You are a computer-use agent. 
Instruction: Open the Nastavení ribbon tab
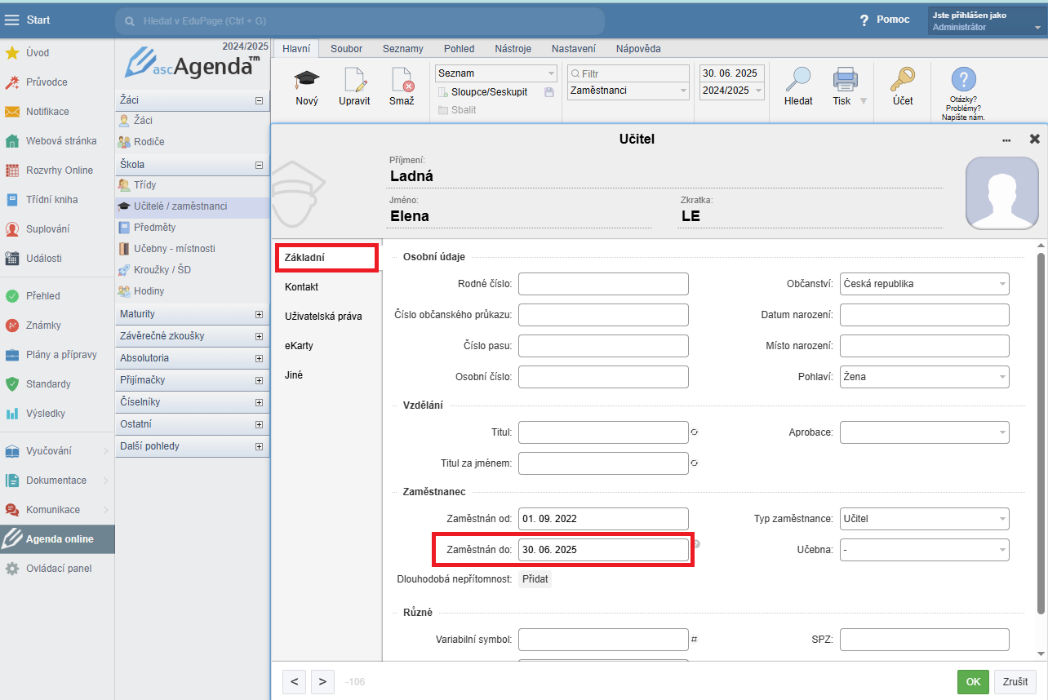pos(573,49)
